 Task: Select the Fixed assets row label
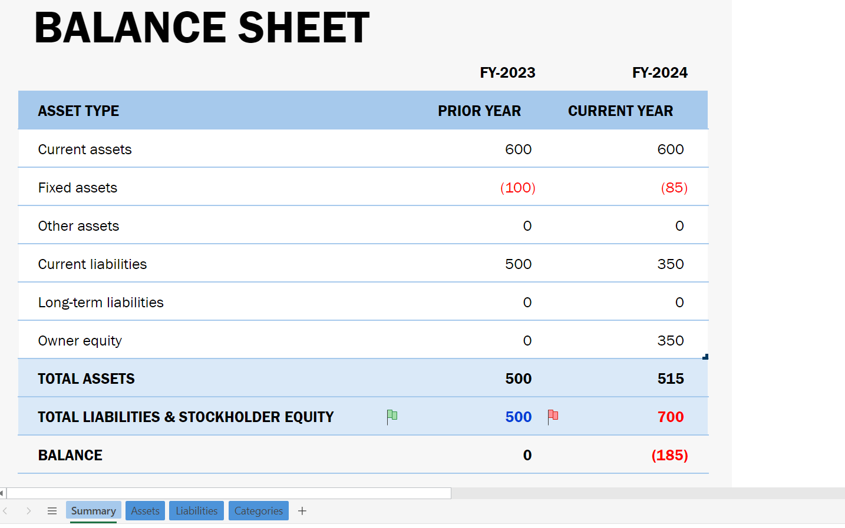click(78, 188)
